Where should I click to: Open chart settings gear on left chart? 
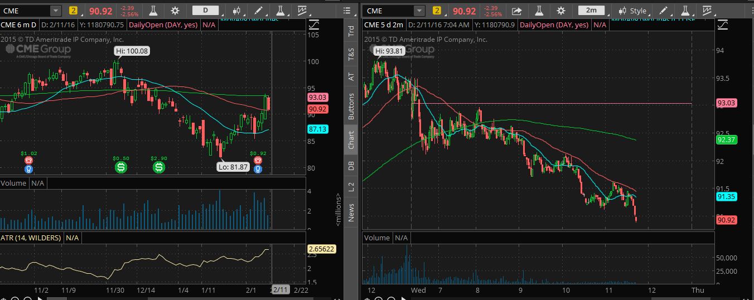(x=175, y=11)
